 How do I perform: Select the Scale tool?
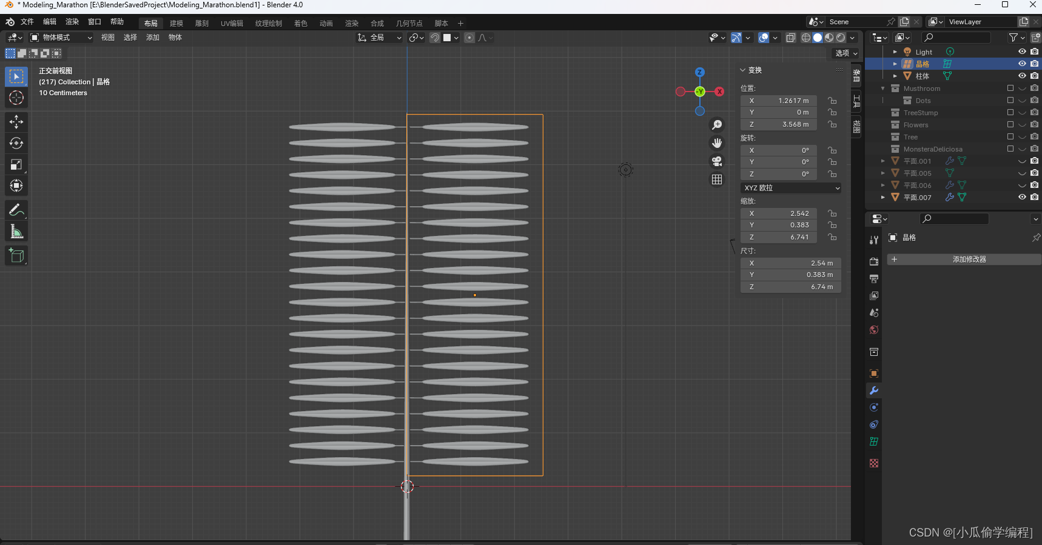click(16, 164)
